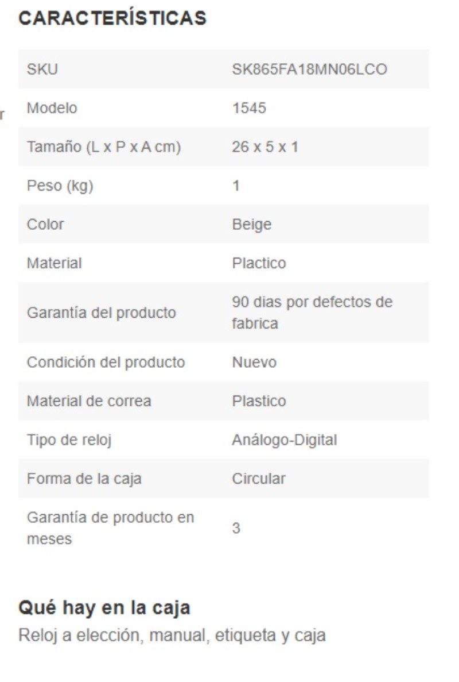Screen dimensions: 459x682
Task: Click the CARACTERÍSTICAS heading
Action: click(x=112, y=18)
